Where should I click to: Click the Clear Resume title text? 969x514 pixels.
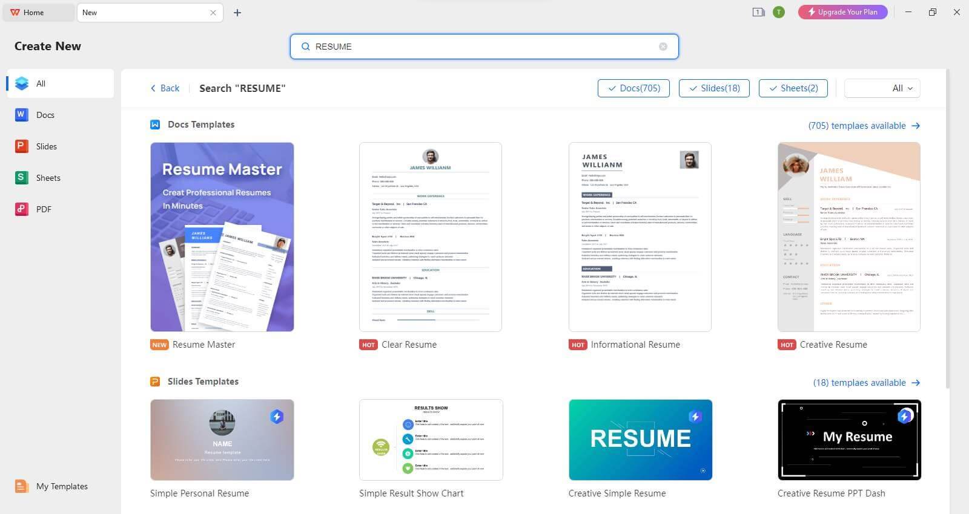point(409,345)
